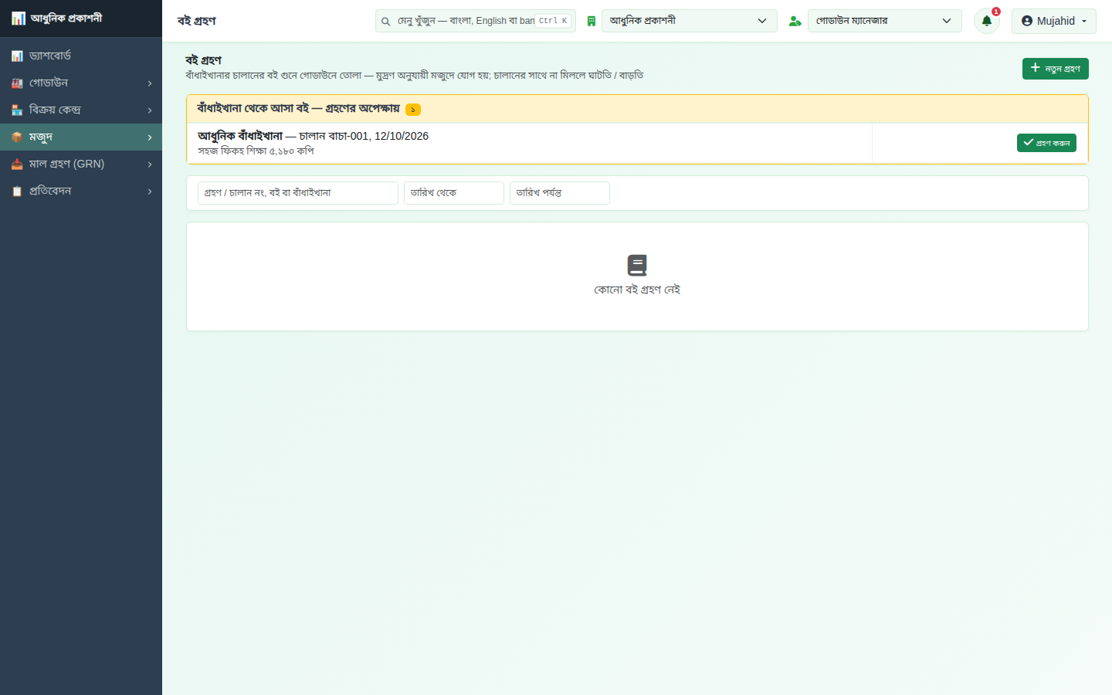Open the আধুনিক প্রকাশনী company dropdown
Image resolution: width=1112 pixels, height=695 pixels.
[690, 21]
